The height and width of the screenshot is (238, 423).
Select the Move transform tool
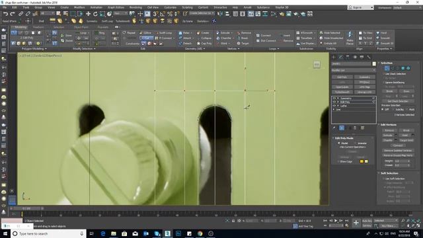(x=88, y=14)
